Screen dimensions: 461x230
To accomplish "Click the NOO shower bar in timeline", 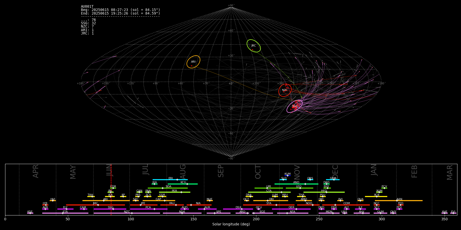I will point(308,205).
